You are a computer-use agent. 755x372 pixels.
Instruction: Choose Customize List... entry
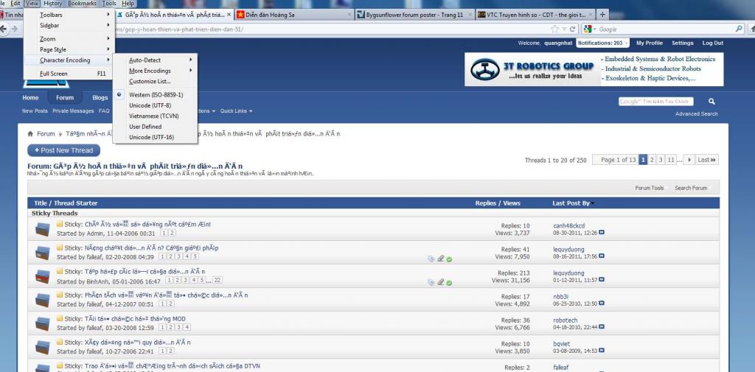point(155,81)
